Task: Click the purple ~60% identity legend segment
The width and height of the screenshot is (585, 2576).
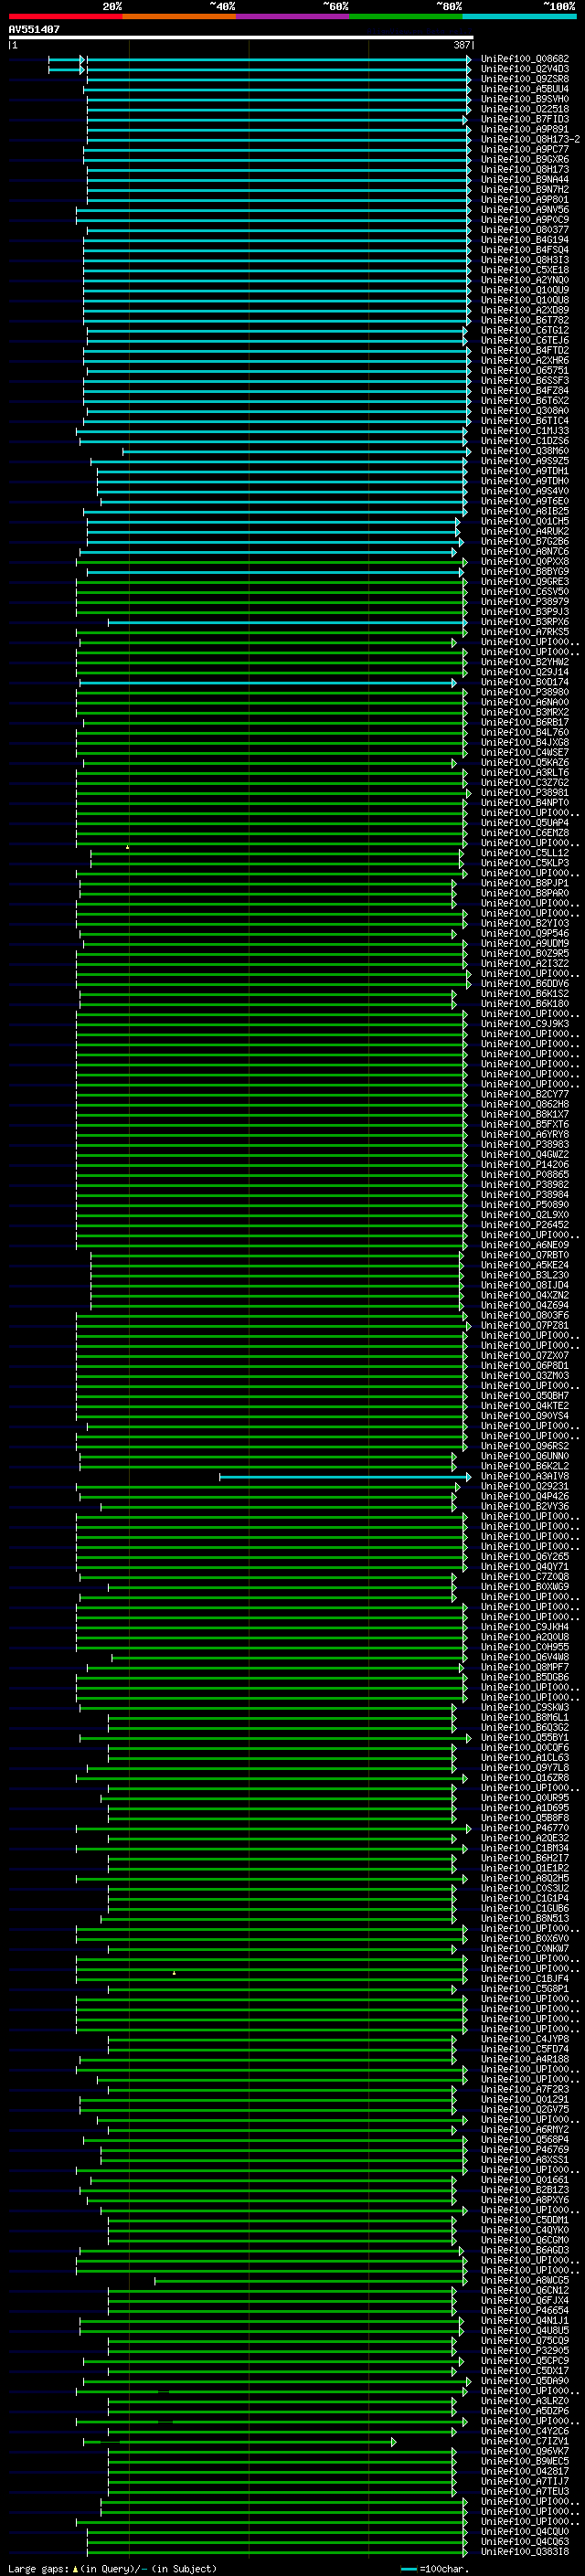Action: point(292,16)
